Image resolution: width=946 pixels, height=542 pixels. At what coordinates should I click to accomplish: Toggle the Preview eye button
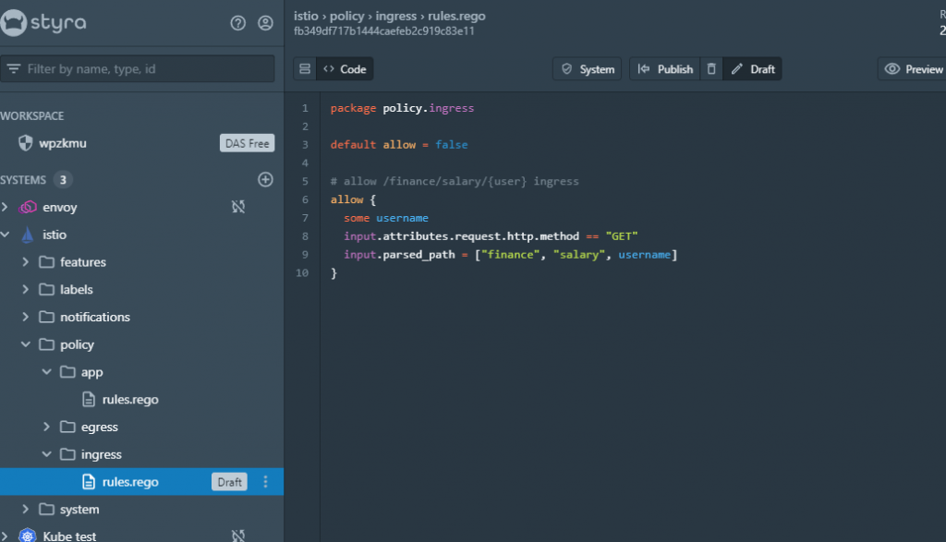(913, 68)
